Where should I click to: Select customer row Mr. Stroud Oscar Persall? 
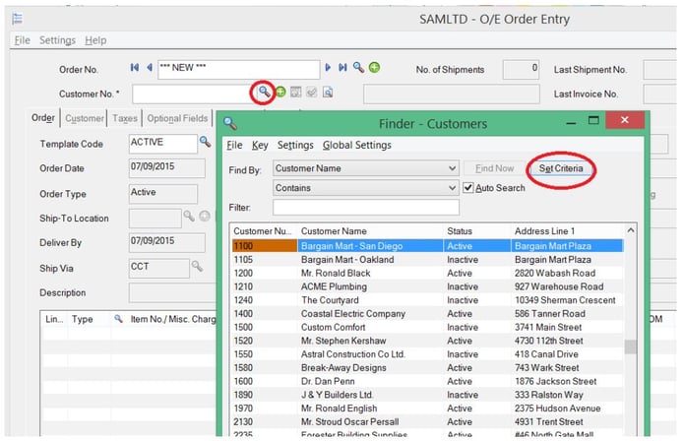(x=428, y=422)
